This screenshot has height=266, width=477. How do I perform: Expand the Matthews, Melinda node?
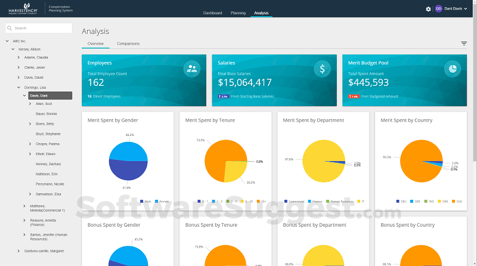[x=24, y=206]
